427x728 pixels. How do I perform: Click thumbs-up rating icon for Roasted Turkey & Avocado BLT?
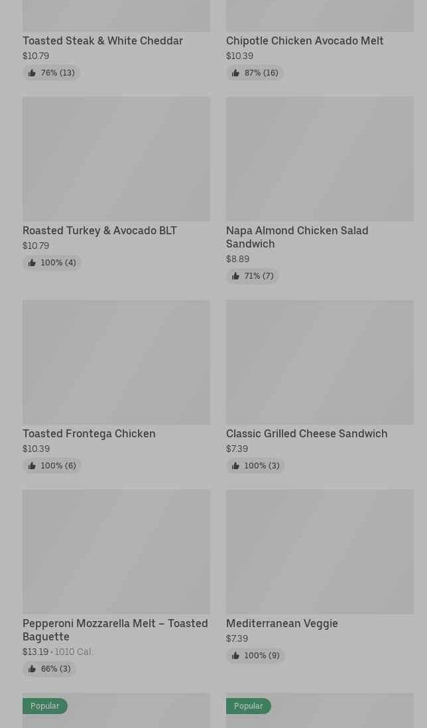tap(32, 263)
